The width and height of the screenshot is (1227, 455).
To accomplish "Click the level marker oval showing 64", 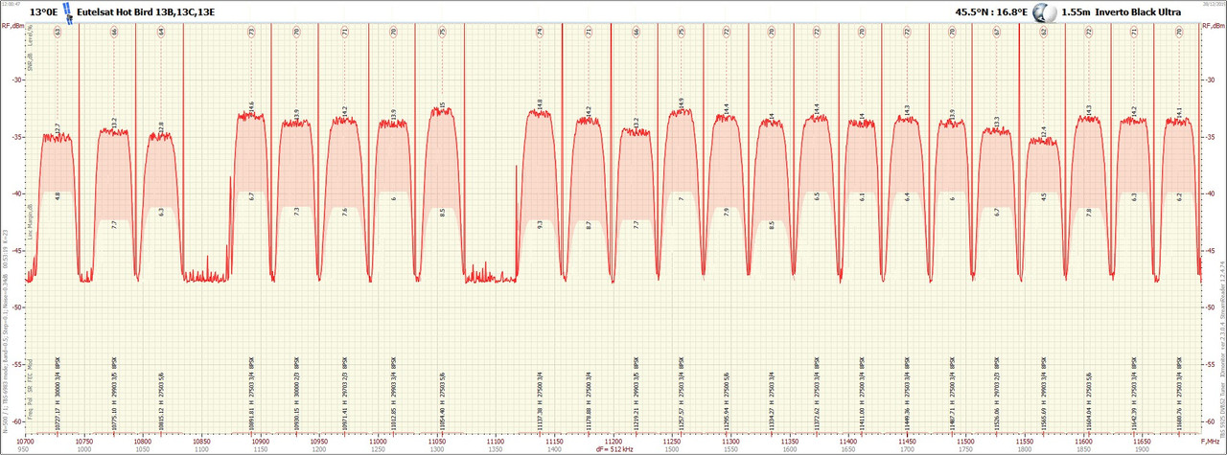I will pos(161,32).
